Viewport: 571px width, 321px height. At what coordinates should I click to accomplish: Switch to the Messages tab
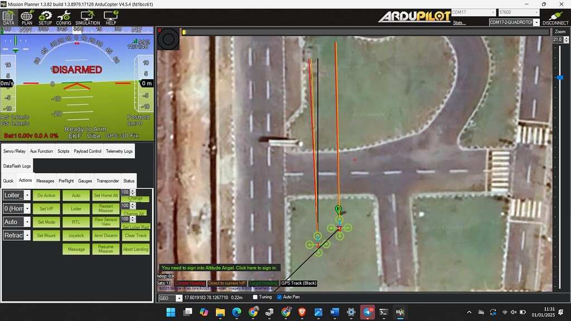pos(45,181)
